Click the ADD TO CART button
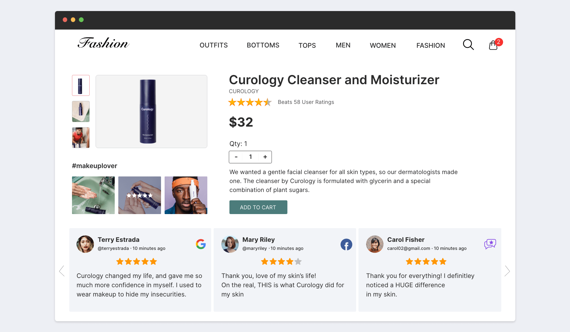 coord(258,207)
